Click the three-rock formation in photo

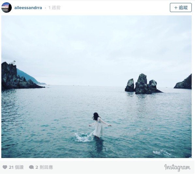tap(143, 84)
